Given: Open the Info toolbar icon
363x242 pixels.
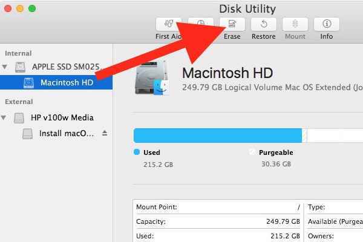Looking at the screenshot, I should pos(327,24).
